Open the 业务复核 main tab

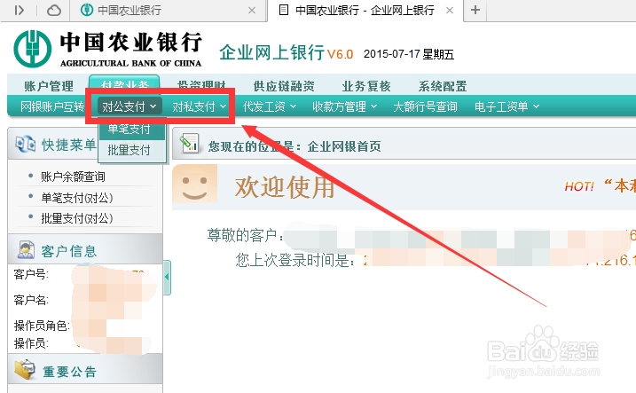coord(366,86)
